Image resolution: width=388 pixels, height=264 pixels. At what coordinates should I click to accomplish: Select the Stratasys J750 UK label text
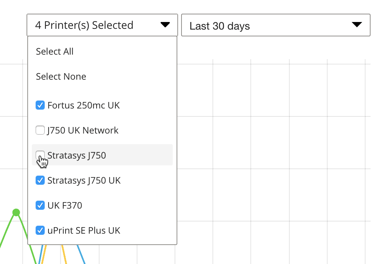[84, 181]
